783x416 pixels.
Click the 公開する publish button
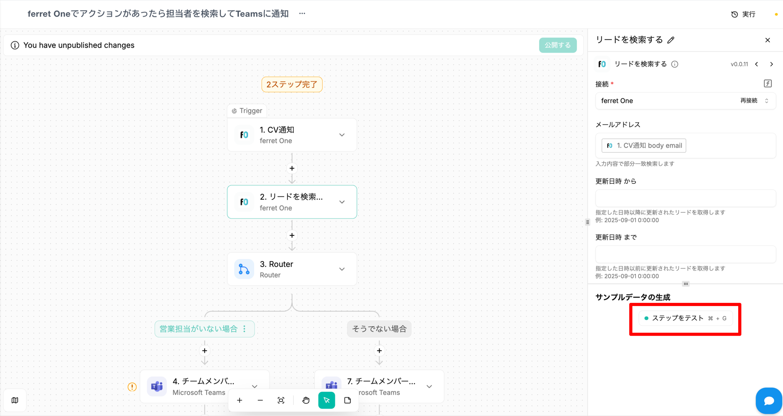[x=557, y=45]
